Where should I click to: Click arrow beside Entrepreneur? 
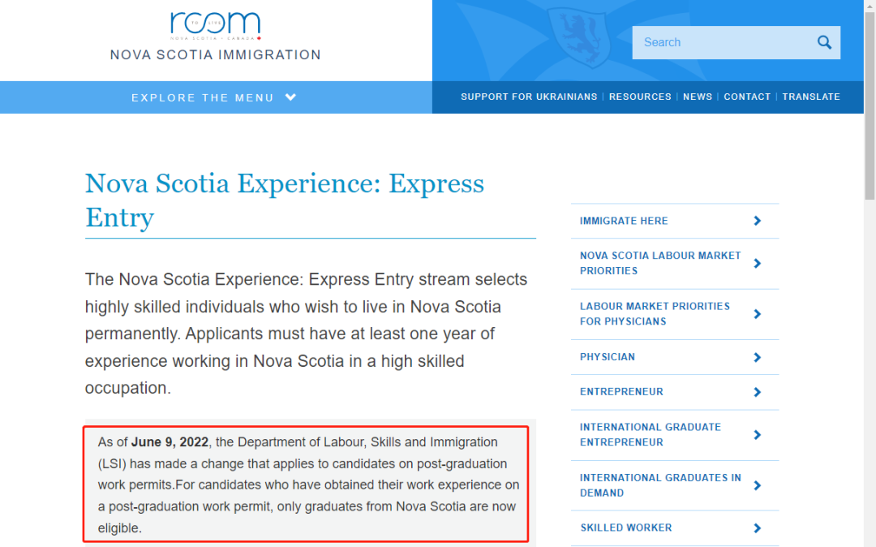click(757, 392)
